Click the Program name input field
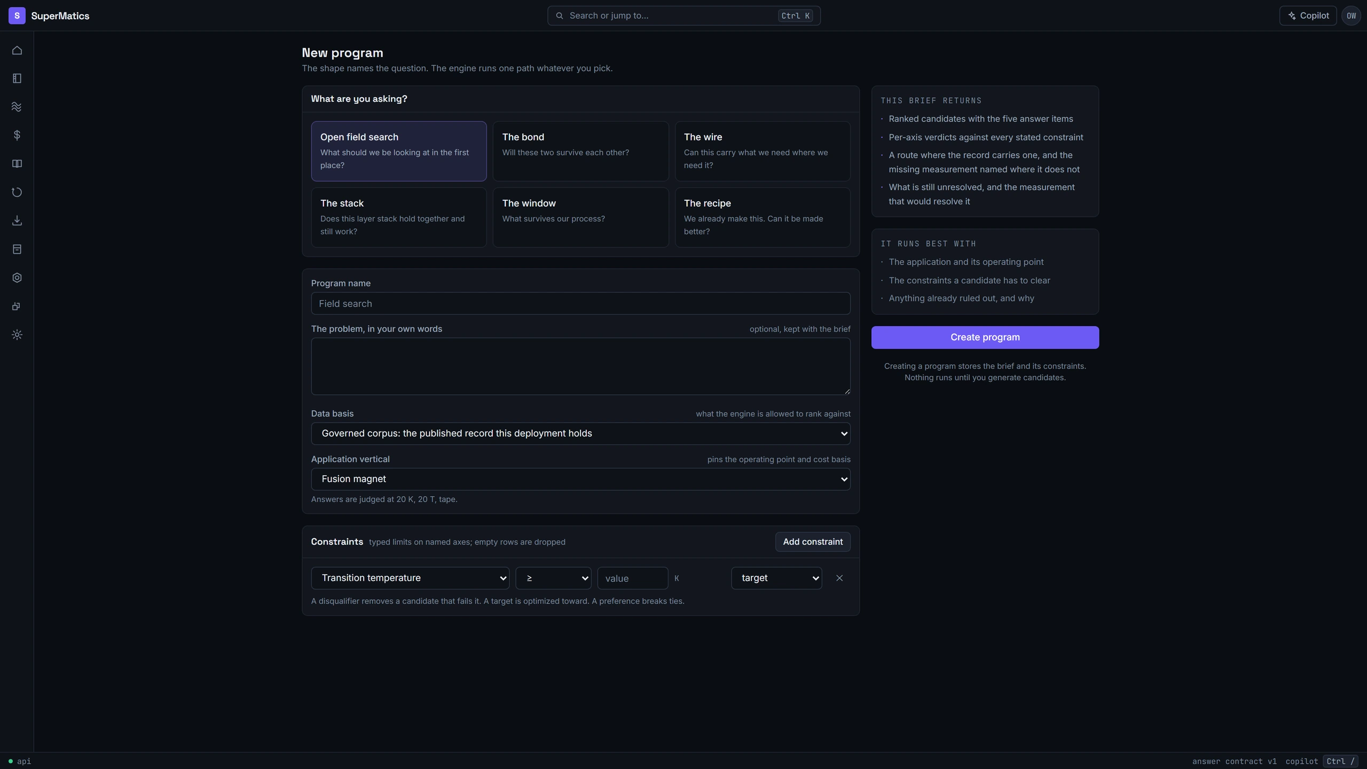This screenshot has height=769, width=1367. coord(580,303)
